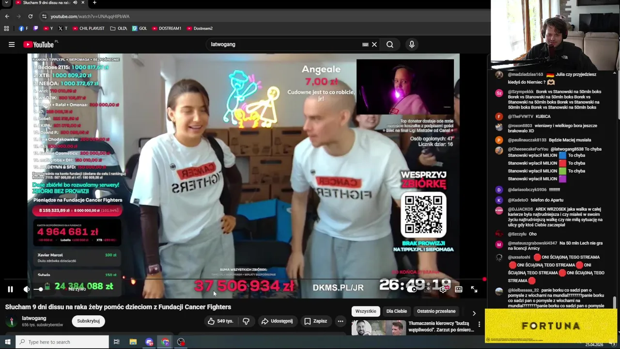Click the browser back arrow
Viewport: 620px width, 349px height.
click(7, 16)
